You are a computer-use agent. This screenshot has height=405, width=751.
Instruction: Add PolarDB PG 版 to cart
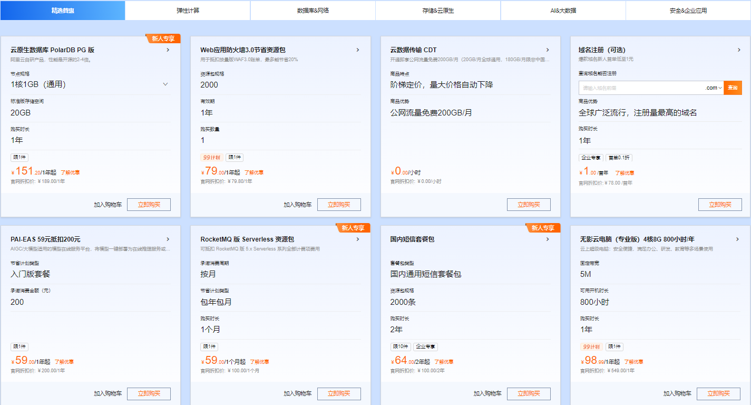[108, 205]
